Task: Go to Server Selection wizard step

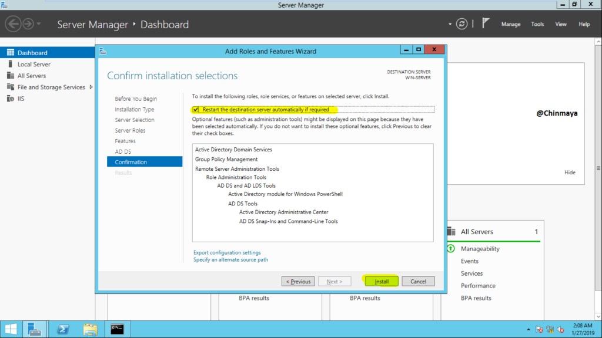Action: pyautogui.click(x=135, y=120)
